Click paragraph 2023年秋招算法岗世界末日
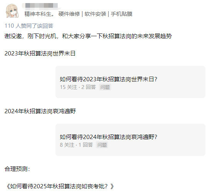This screenshot has width=217, height=196. tap(40, 54)
